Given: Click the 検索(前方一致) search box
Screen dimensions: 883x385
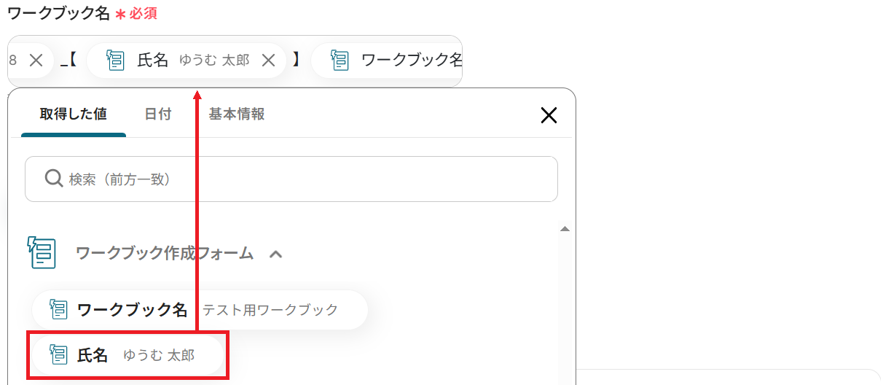Looking at the screenshot, I should pos(291,179).
